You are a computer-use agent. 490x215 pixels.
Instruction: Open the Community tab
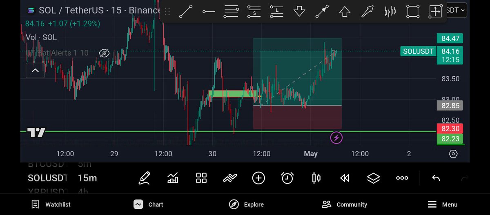(x=344, y=204)
